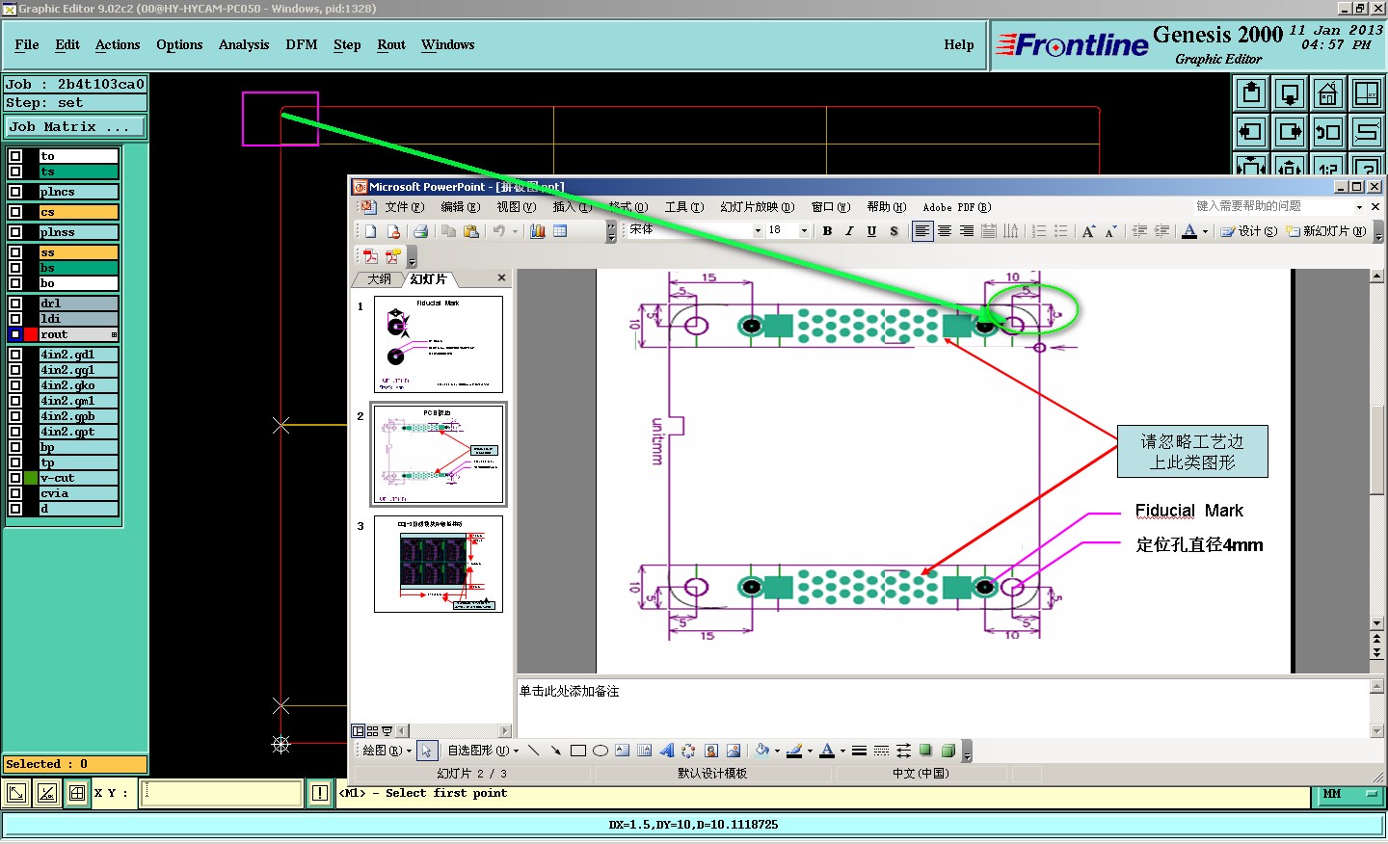Toggle the 'cvia' layer checkbox
The height and width of the screenshot is (844, 1388).
[15, 493]
